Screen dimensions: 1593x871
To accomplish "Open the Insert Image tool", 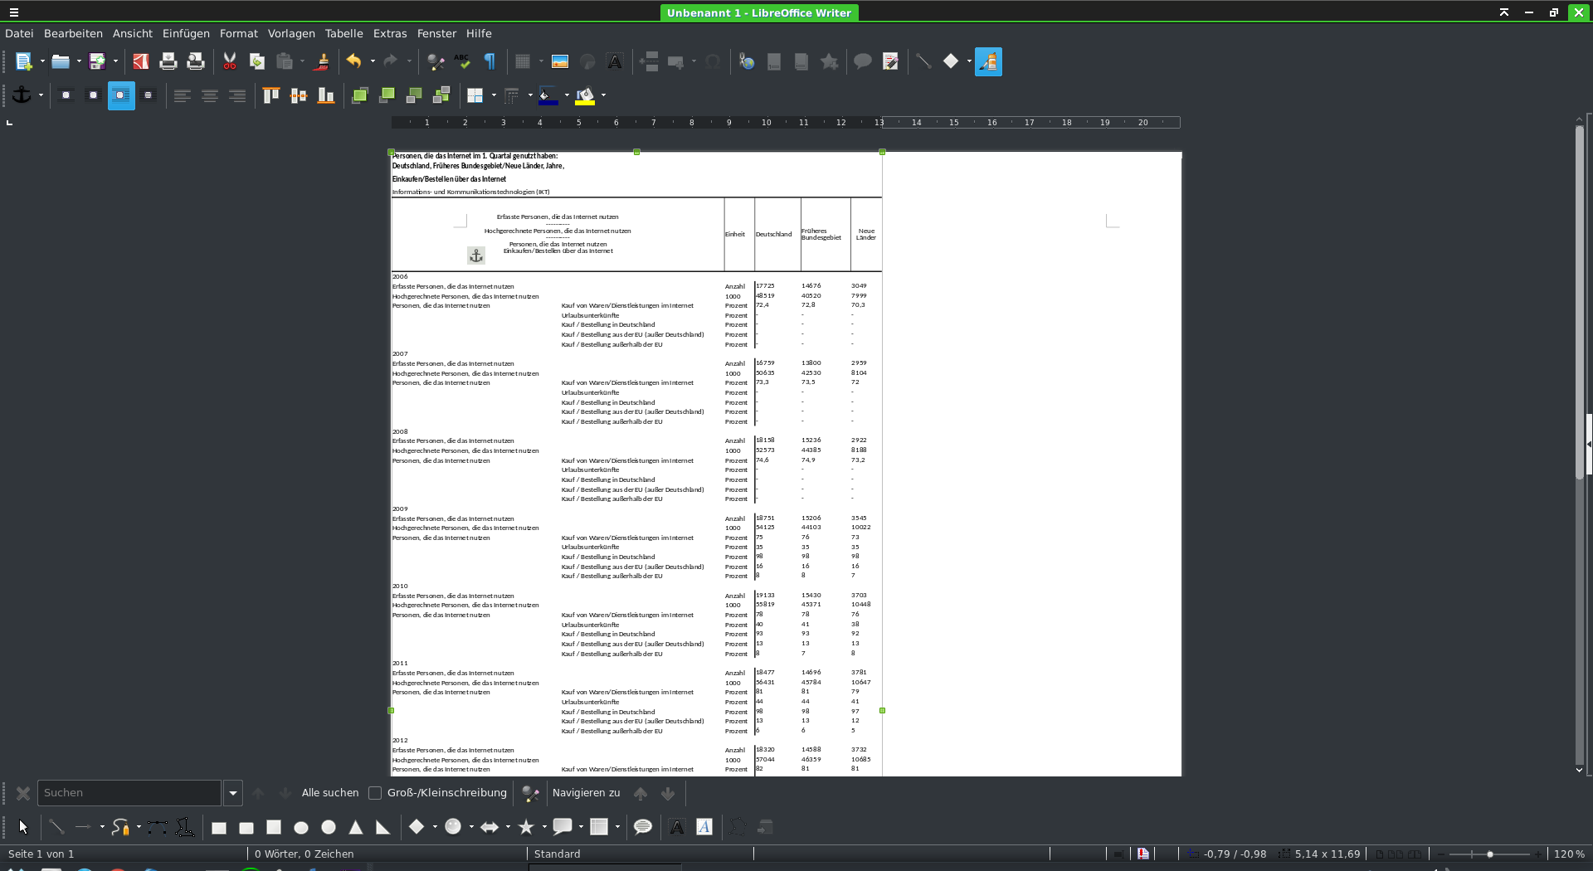I will click(560, 61).
